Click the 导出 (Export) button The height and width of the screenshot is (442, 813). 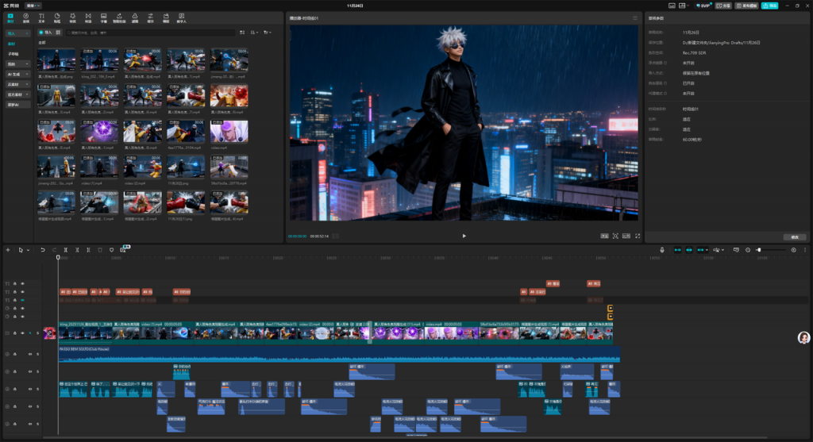[x=769, y=6]
